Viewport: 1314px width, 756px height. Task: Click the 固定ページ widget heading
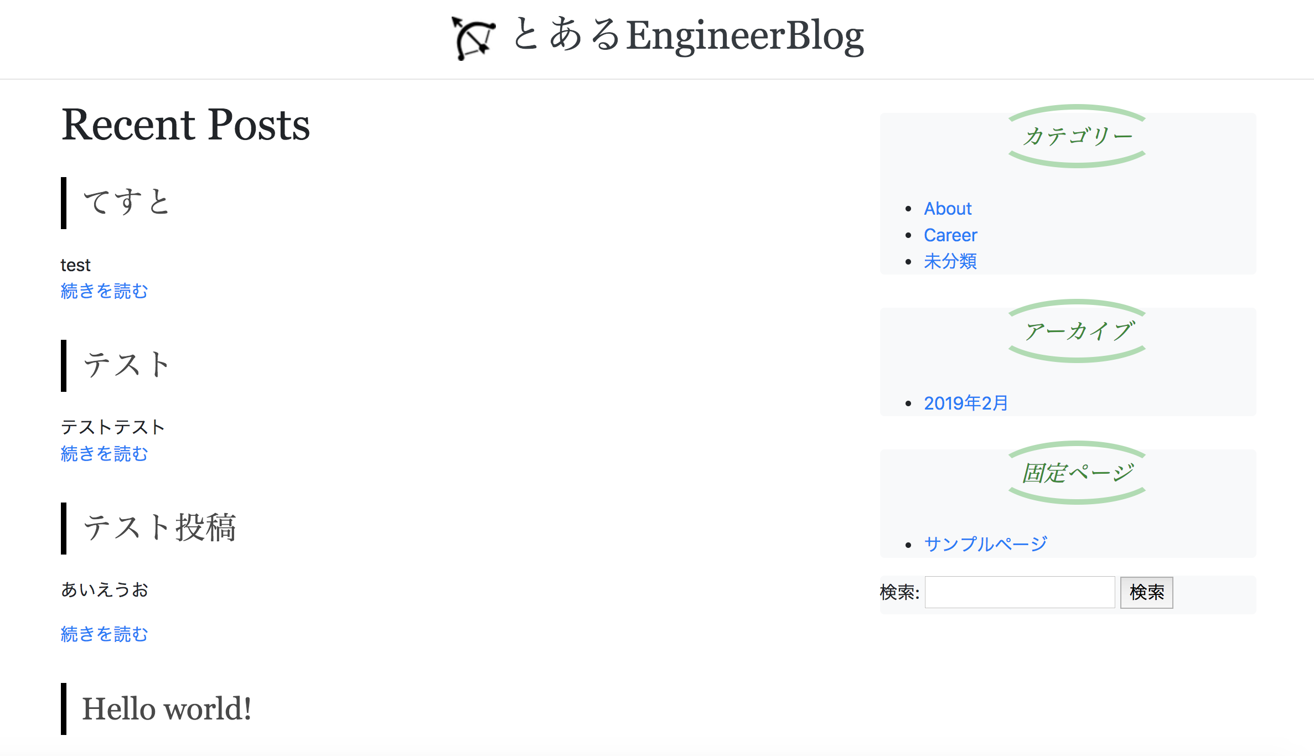pyautogui.click(x=1078, y=473)
